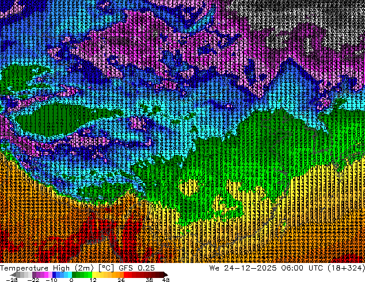Select the dark blue legend swatch above -10
Viewport: 365px width, 282px height.
pos(54,275)
